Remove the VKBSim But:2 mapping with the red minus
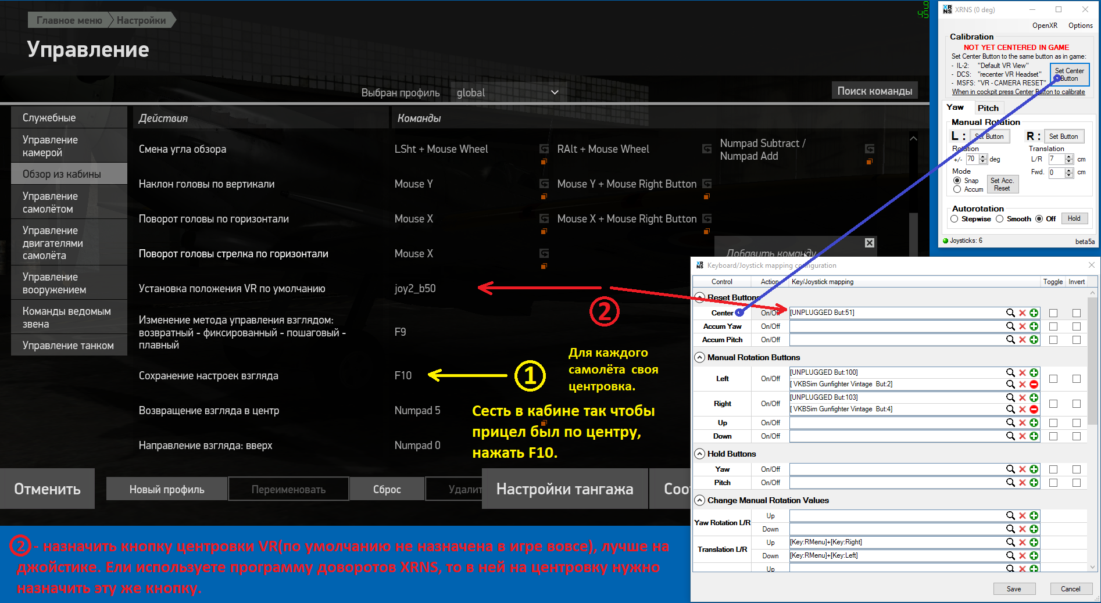Screen dimensions: 1101x603 tap(1034, 385)
